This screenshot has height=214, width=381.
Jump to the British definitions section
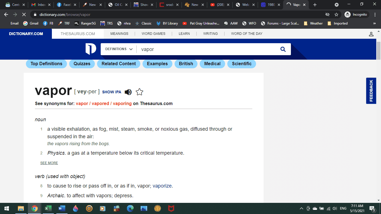[186, 64]
